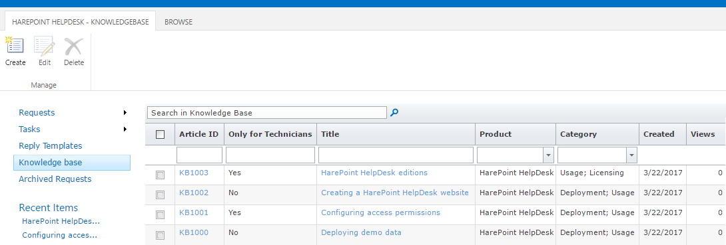Click the Edit icon in ribbon
Image resolution: width=726 pixels, height=245 pixels.
point(45,46)
